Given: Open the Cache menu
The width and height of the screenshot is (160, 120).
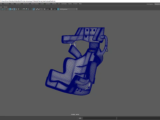Looking at the screenshot, I should pos(70,4).
